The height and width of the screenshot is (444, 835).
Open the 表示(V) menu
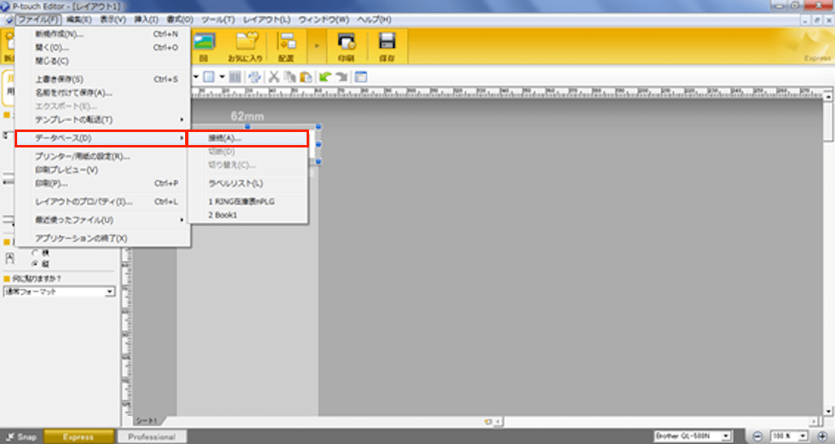(x=113, y=19)
